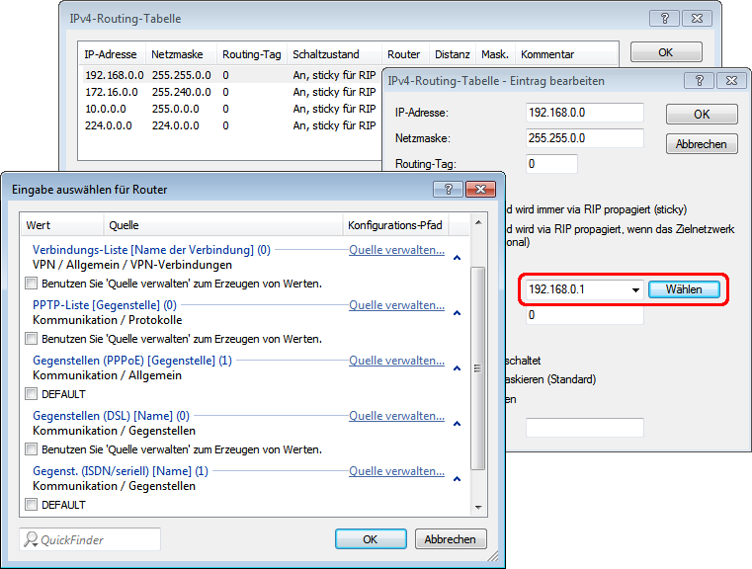
Task: Check DEFAULT under Gegenstellen (PPPoE)
Action: (32, 394)
